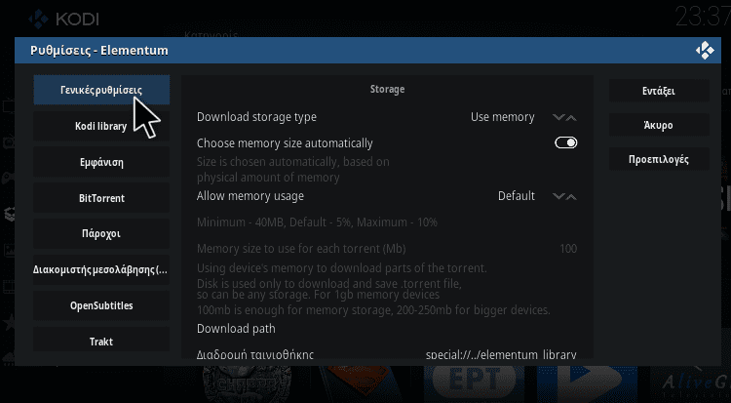This screenshot has height=403, width=731.
Task: Click the Default memory usage value
Action: pos(516,196)
